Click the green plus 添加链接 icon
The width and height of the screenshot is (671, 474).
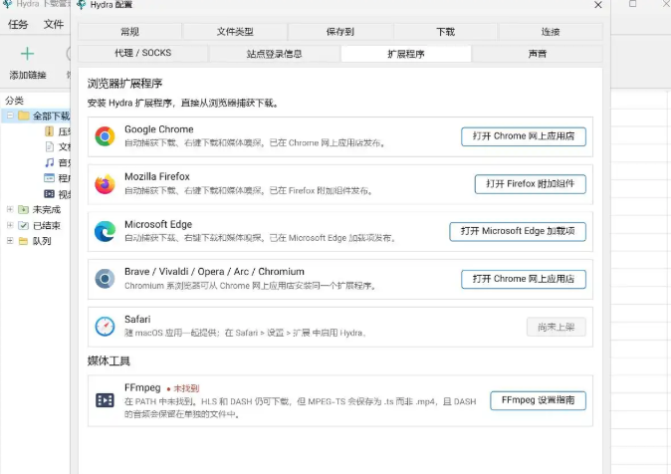(x=28, y=54)
